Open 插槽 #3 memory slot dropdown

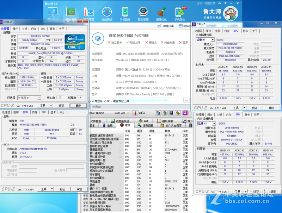[x=214, y=124]
